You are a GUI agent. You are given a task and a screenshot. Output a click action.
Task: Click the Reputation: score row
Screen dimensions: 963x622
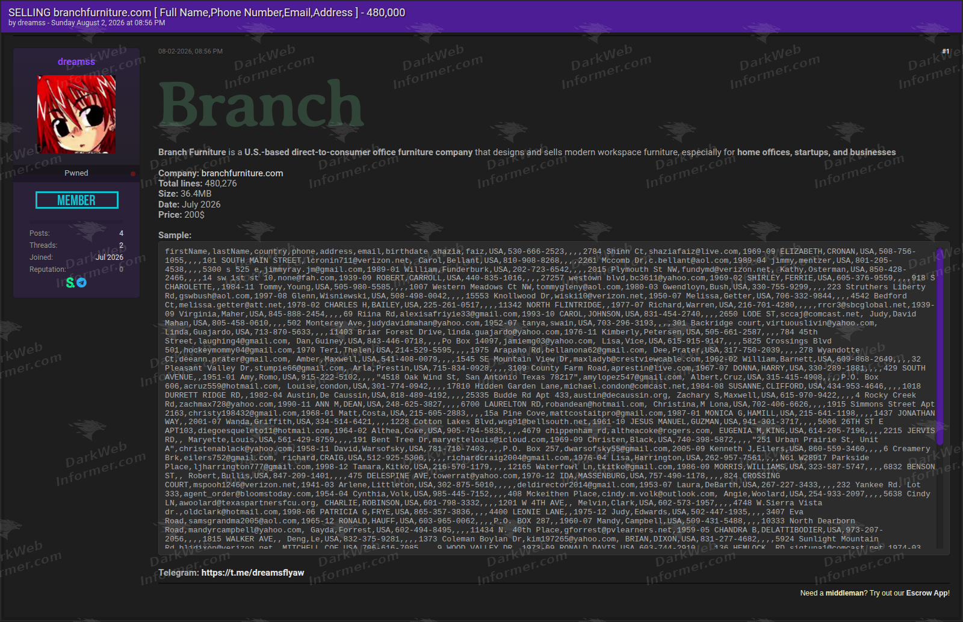[x=76, y=269]
